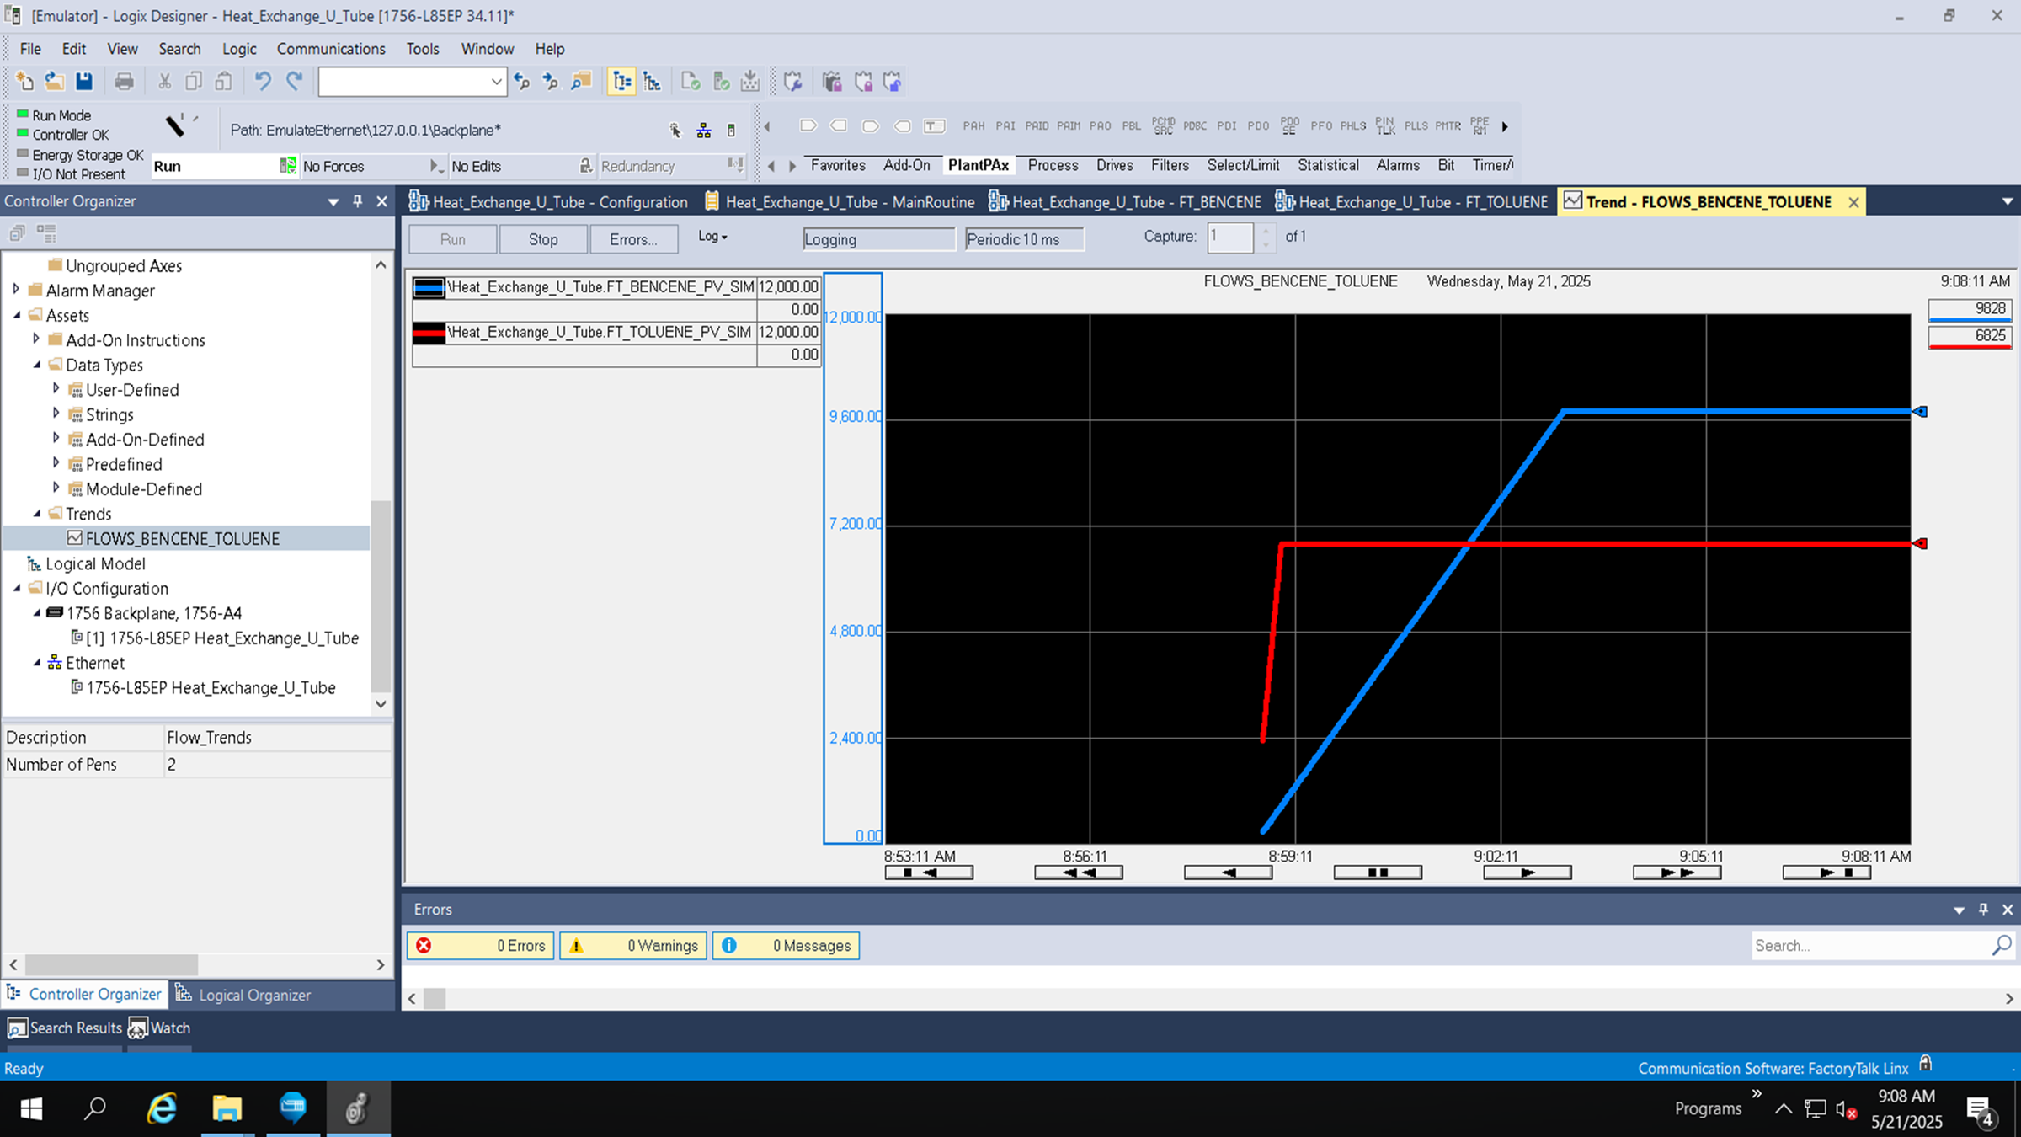
Task: Click the Verify routine icon
Action: (x=691, y=82)
